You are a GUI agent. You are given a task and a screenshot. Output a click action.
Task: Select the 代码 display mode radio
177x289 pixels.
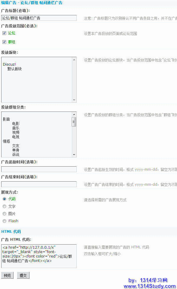4,199
